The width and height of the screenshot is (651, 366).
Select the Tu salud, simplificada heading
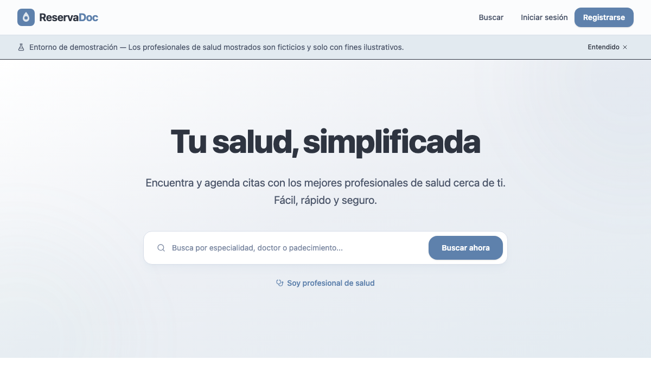pyautogui.click(x=325, y=141)
